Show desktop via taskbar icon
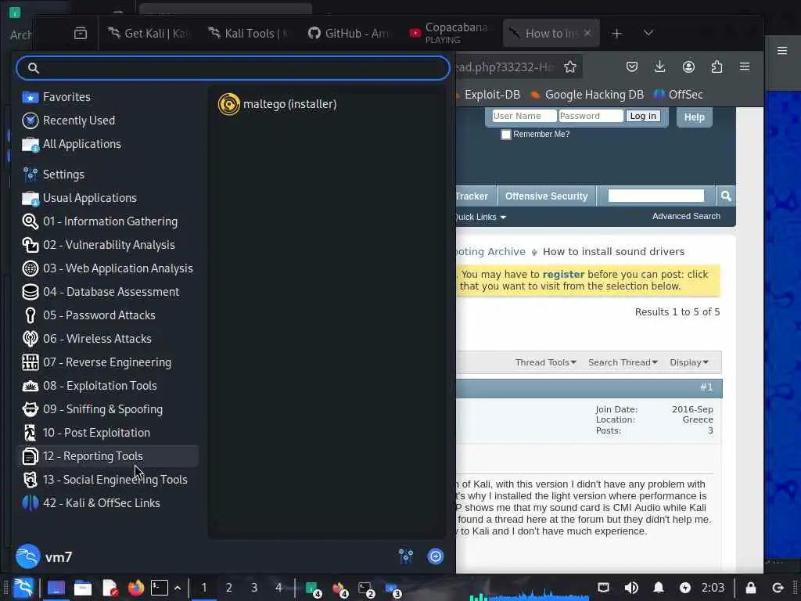The height and width of the screenshot is (601, 801). point(56,588)
